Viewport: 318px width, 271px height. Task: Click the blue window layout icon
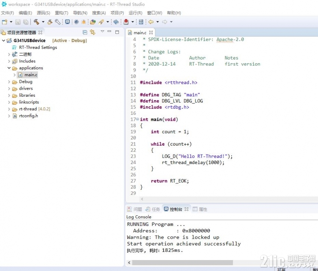(141, 22)
